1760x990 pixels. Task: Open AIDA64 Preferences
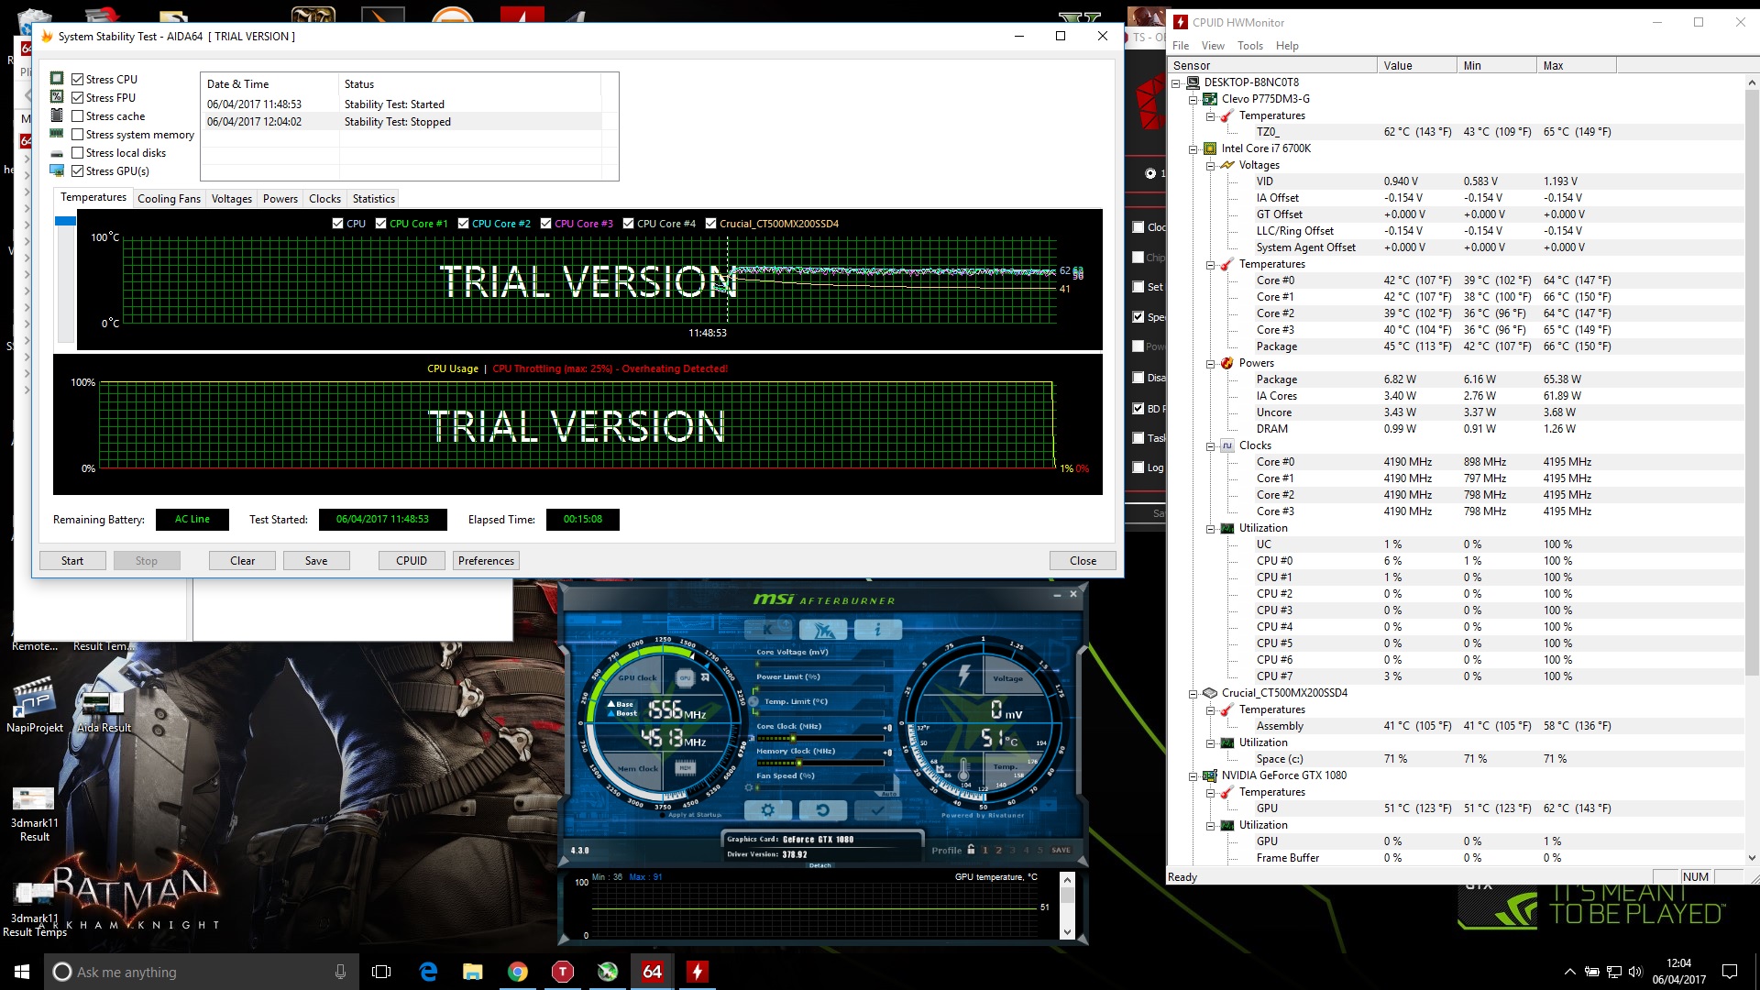(x=486, y=561)
